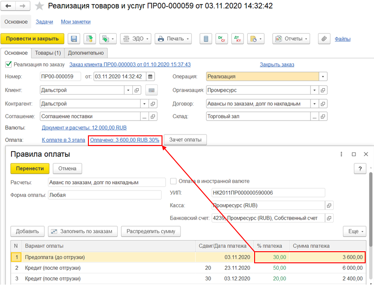This screenshot has width=374, height=286.
Task: Open the Отчеты dropdown menu
Action: [x=291, y=39]
